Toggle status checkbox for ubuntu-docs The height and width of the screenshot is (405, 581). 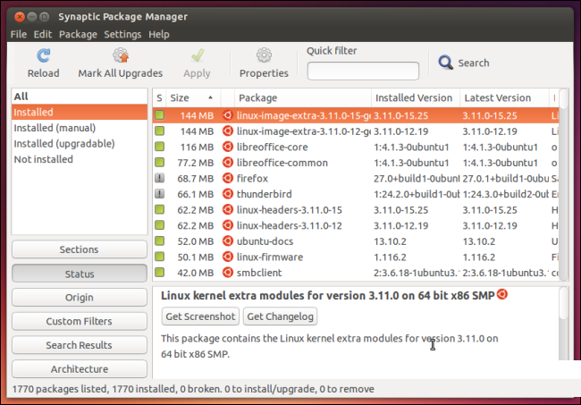coord(159,241)
